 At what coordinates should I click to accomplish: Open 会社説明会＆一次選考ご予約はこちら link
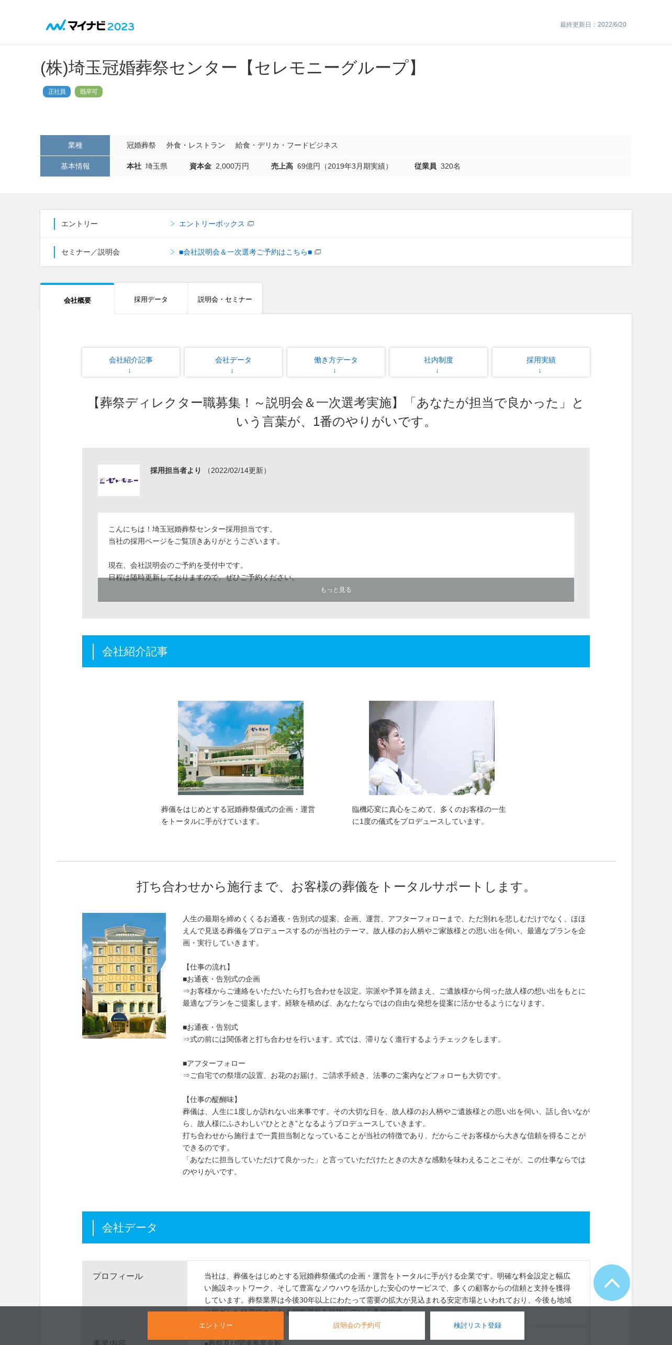point(245,252)
